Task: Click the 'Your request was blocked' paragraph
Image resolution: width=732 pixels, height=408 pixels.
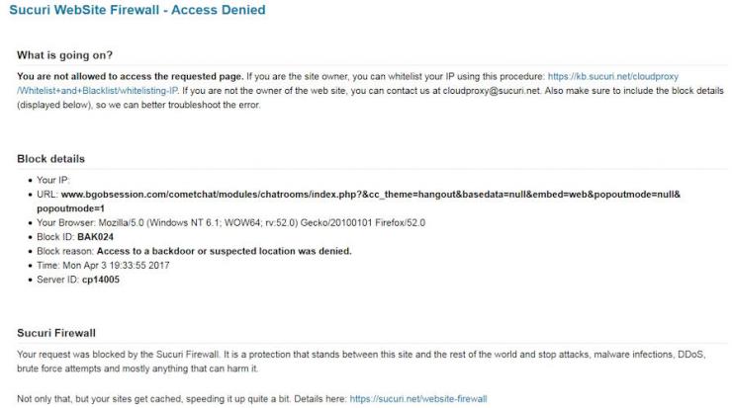Action: click(x=361, y=355)
